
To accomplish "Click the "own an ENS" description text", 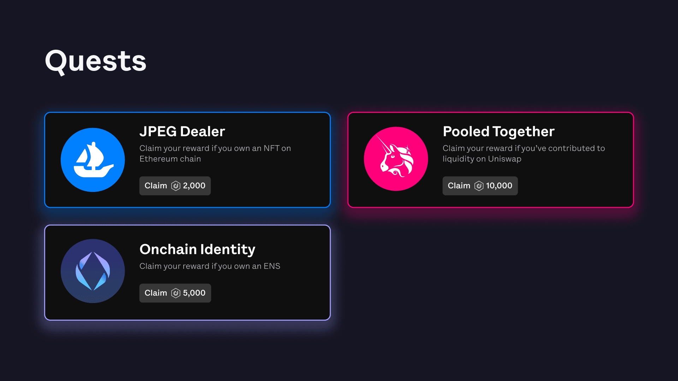I will pos(210,266).
